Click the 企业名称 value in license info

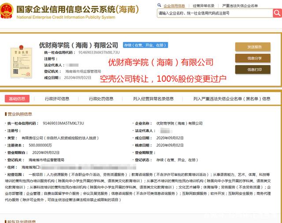point(179,123)
